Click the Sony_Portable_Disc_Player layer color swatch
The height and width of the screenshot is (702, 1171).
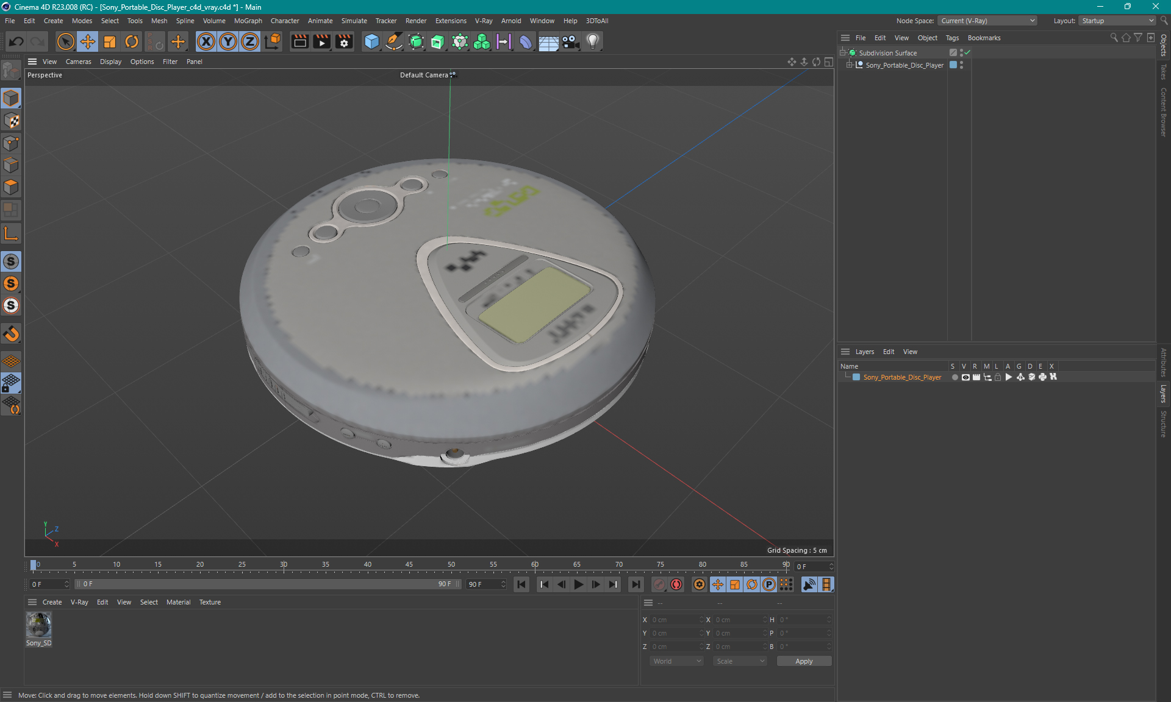[x=856, y=377]
